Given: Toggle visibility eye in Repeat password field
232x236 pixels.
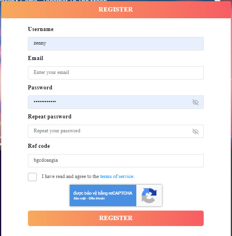Looking at the screenshot, I should coord(195,132).
